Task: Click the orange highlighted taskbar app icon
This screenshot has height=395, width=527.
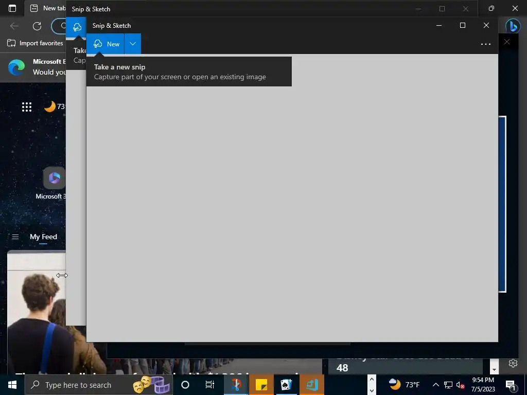Action: tap(311, 385)
